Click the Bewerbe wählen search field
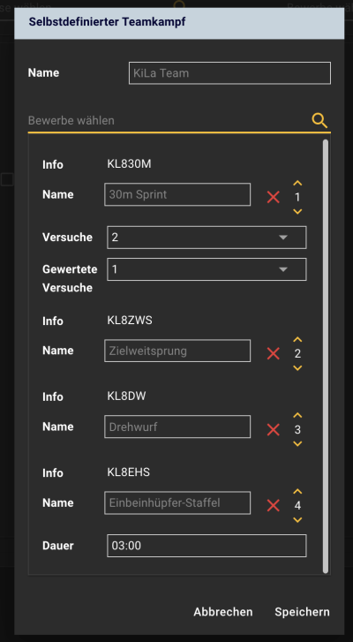The width and height of the screenshot is (353, 642). [168, 121]
